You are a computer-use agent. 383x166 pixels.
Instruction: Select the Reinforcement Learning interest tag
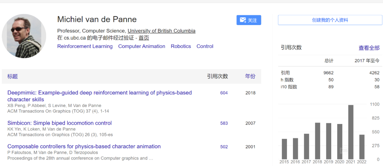coord(85,46)
